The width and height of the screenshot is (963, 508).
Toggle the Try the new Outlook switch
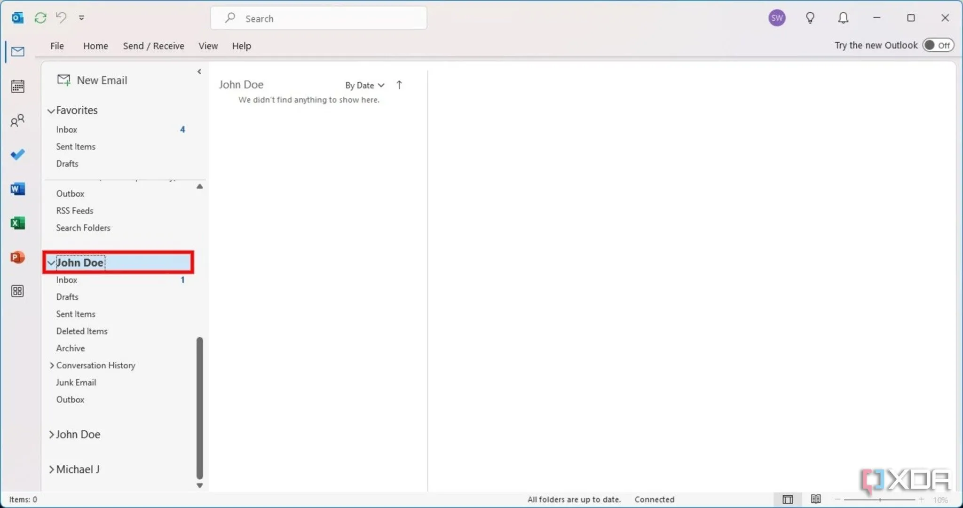(938, 45)
